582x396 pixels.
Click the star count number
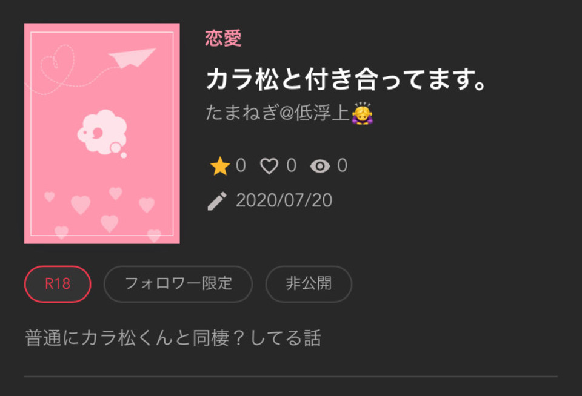(x=241, y=165)
